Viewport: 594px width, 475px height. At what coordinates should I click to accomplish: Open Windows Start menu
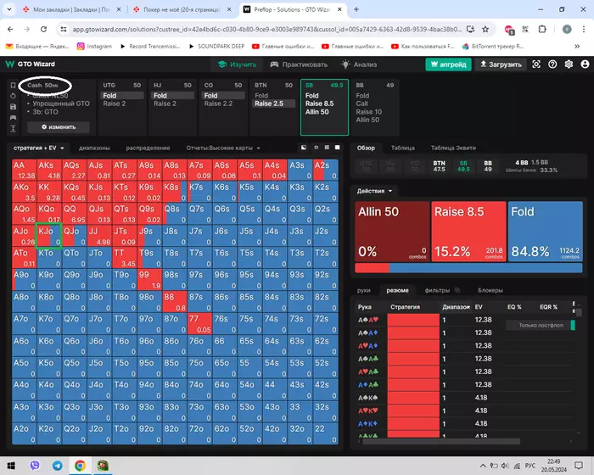11,466
